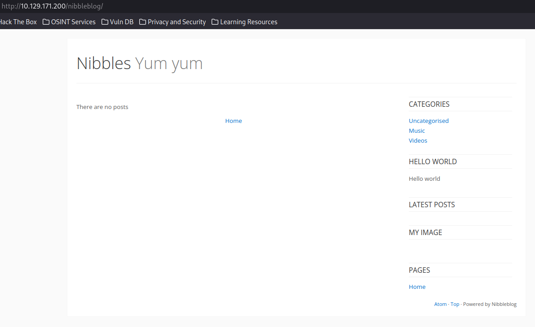The image size is (535, 327).
Task: Open the Videos category link
Action: [x=418, y=140]
